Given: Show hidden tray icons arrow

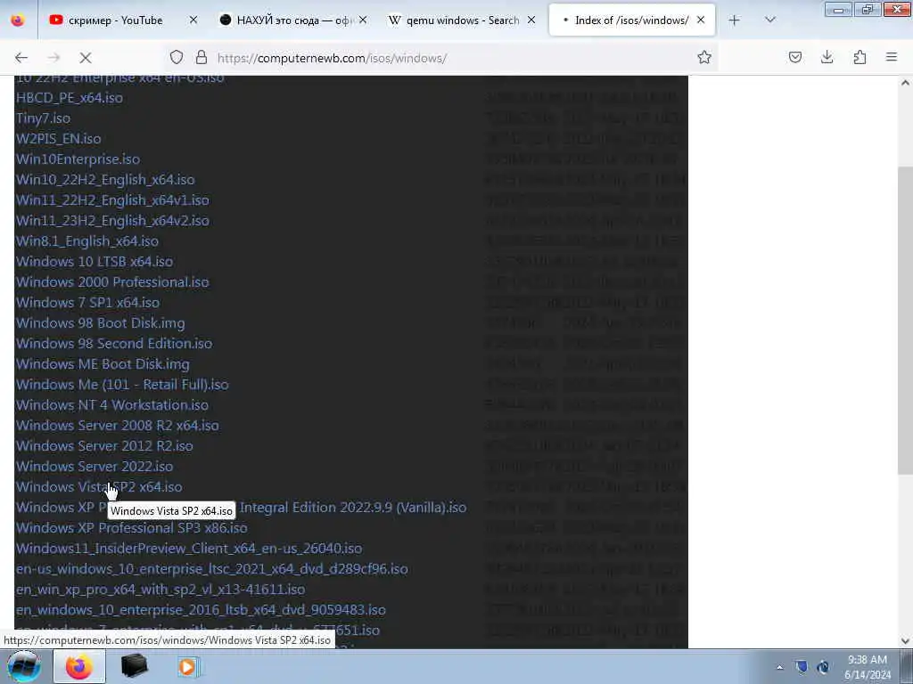Looking at the screenshot, I should click(779, 667).
